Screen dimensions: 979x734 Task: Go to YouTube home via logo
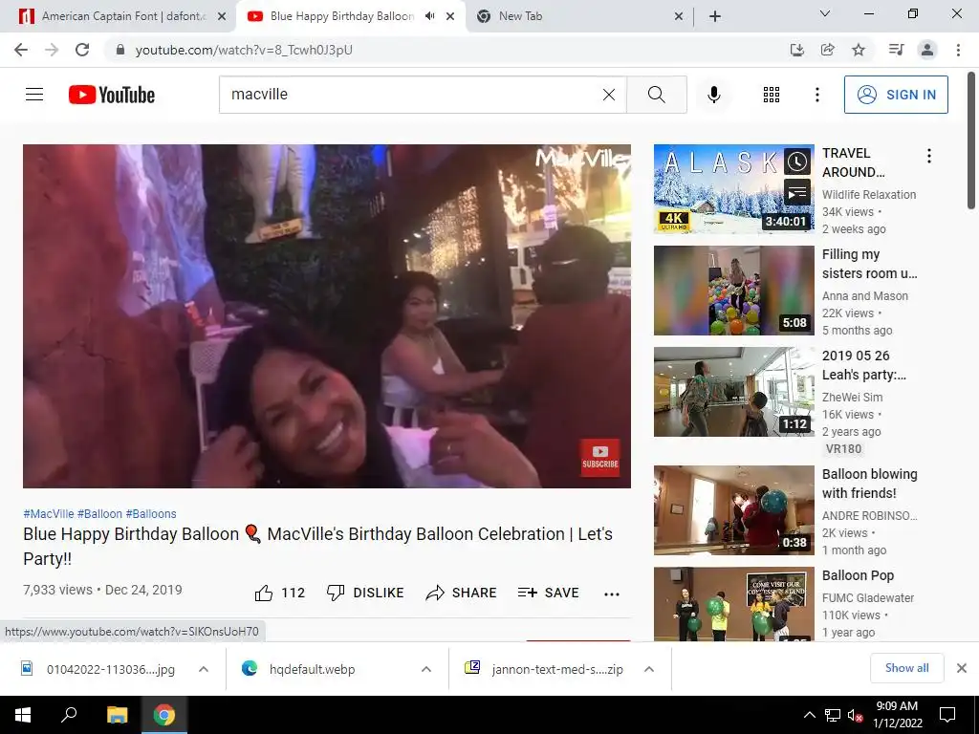(x=112, y=95)
